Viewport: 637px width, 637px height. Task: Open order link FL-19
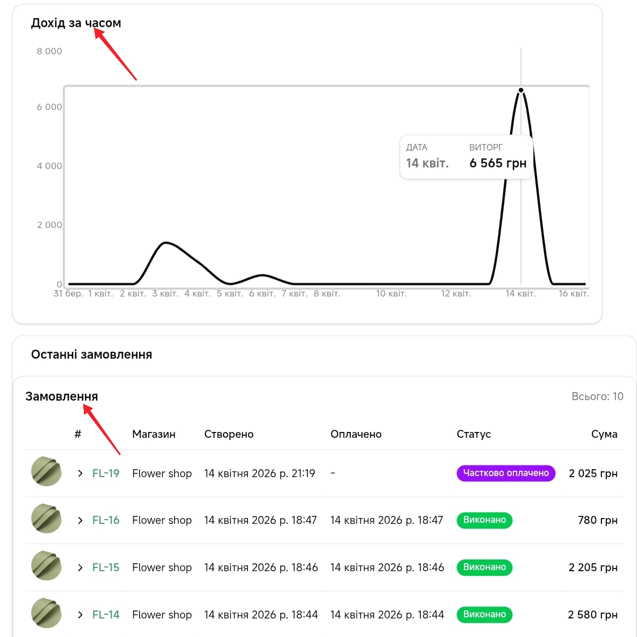106,473
